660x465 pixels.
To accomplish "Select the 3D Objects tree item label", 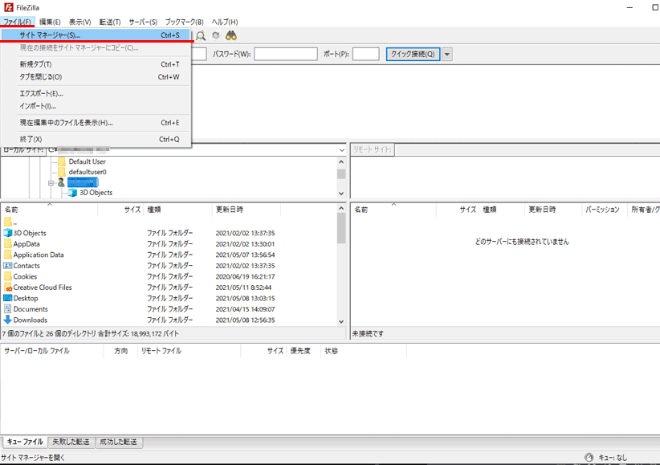I will pyautogui.click(x=96, y=193).
